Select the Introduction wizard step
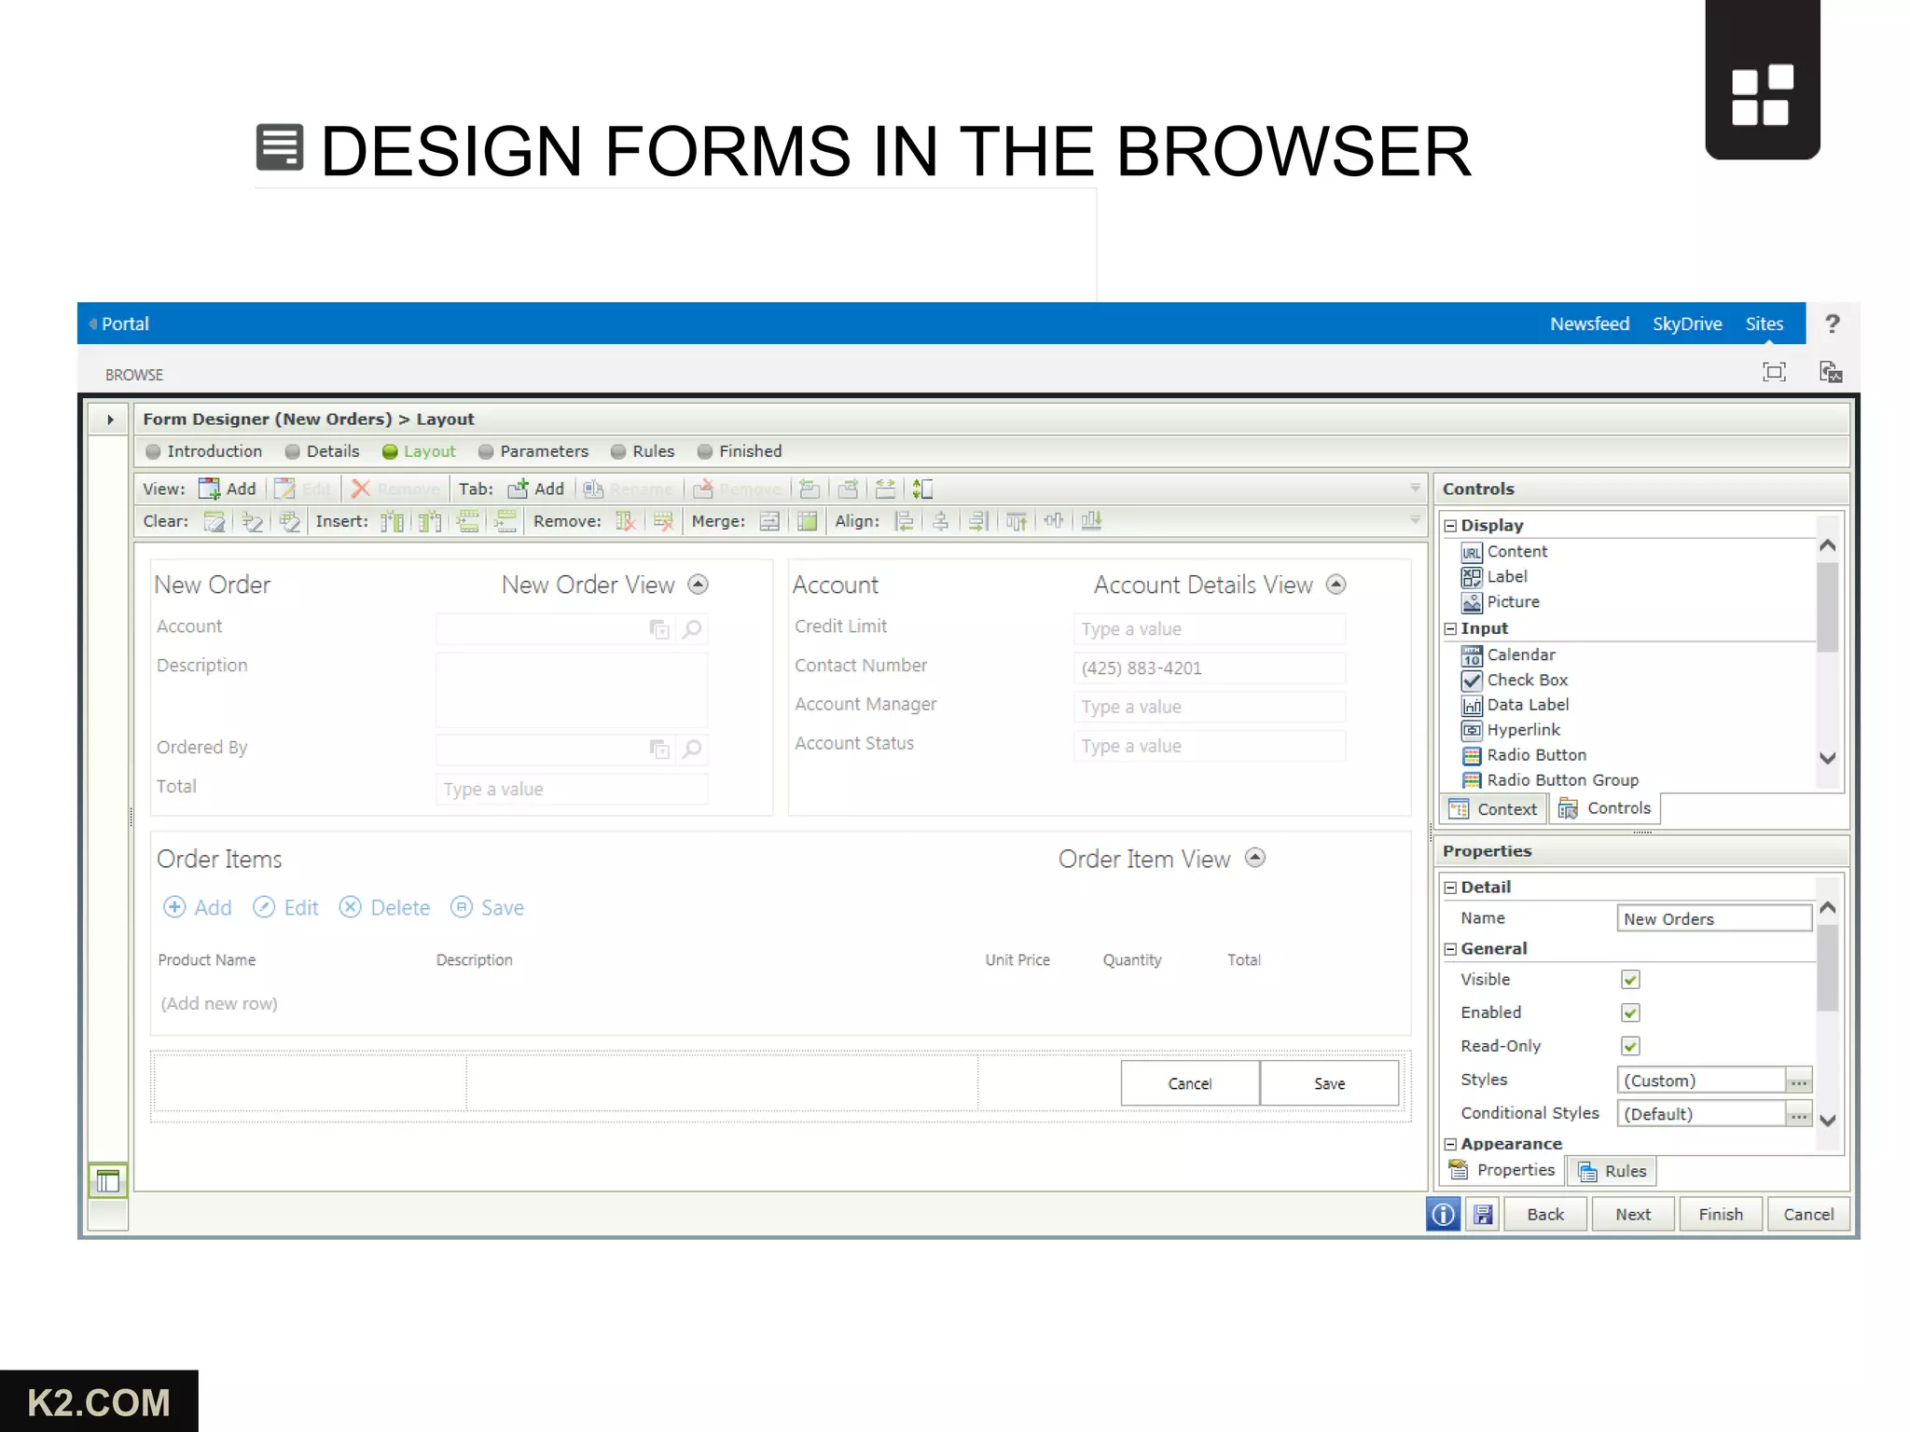 coord(204,451)
